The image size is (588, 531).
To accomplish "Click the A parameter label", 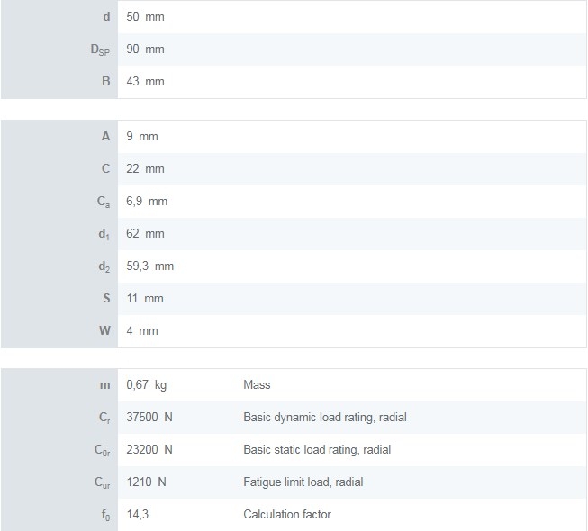I will point(105,137).
